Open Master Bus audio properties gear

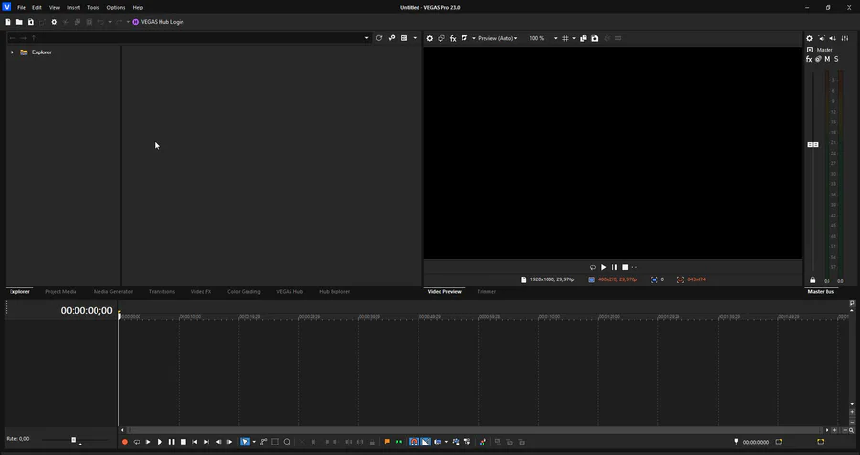coord(809,38)
